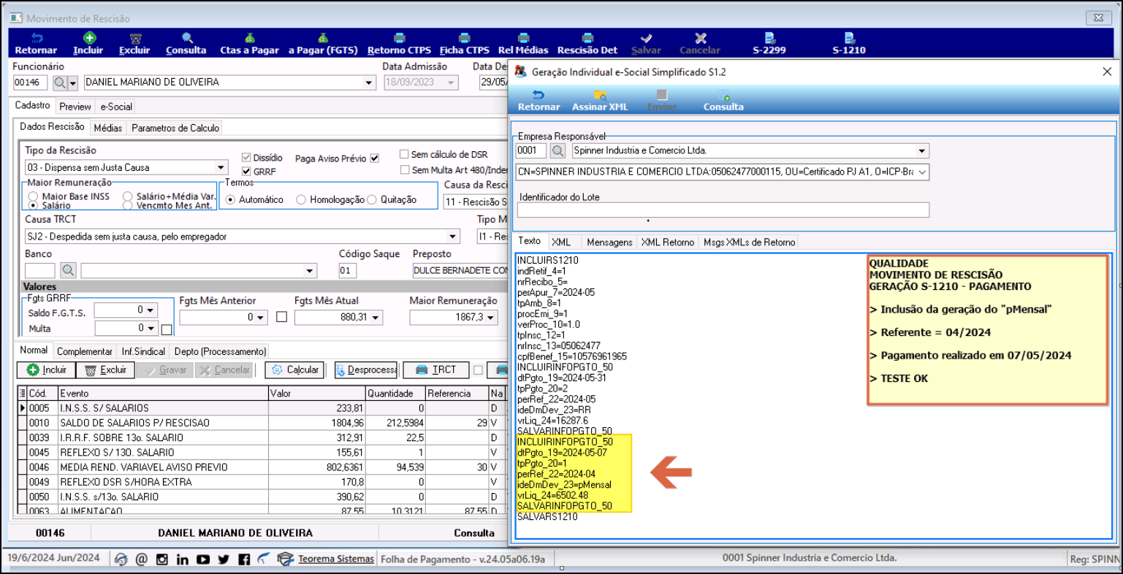Click the magnifier next to company code 0001
The height and width of the screenshot is (574, 1123).
[558, 150]
